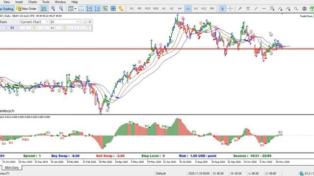Screen dimensions: 314x176
Task: Minimize the TradeChaos panel
Action: [85, 22]
